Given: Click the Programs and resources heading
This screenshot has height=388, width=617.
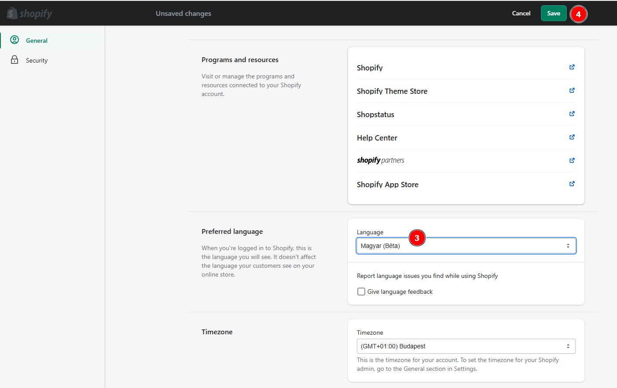Looking at the screenshot, I should click(240, 60).
